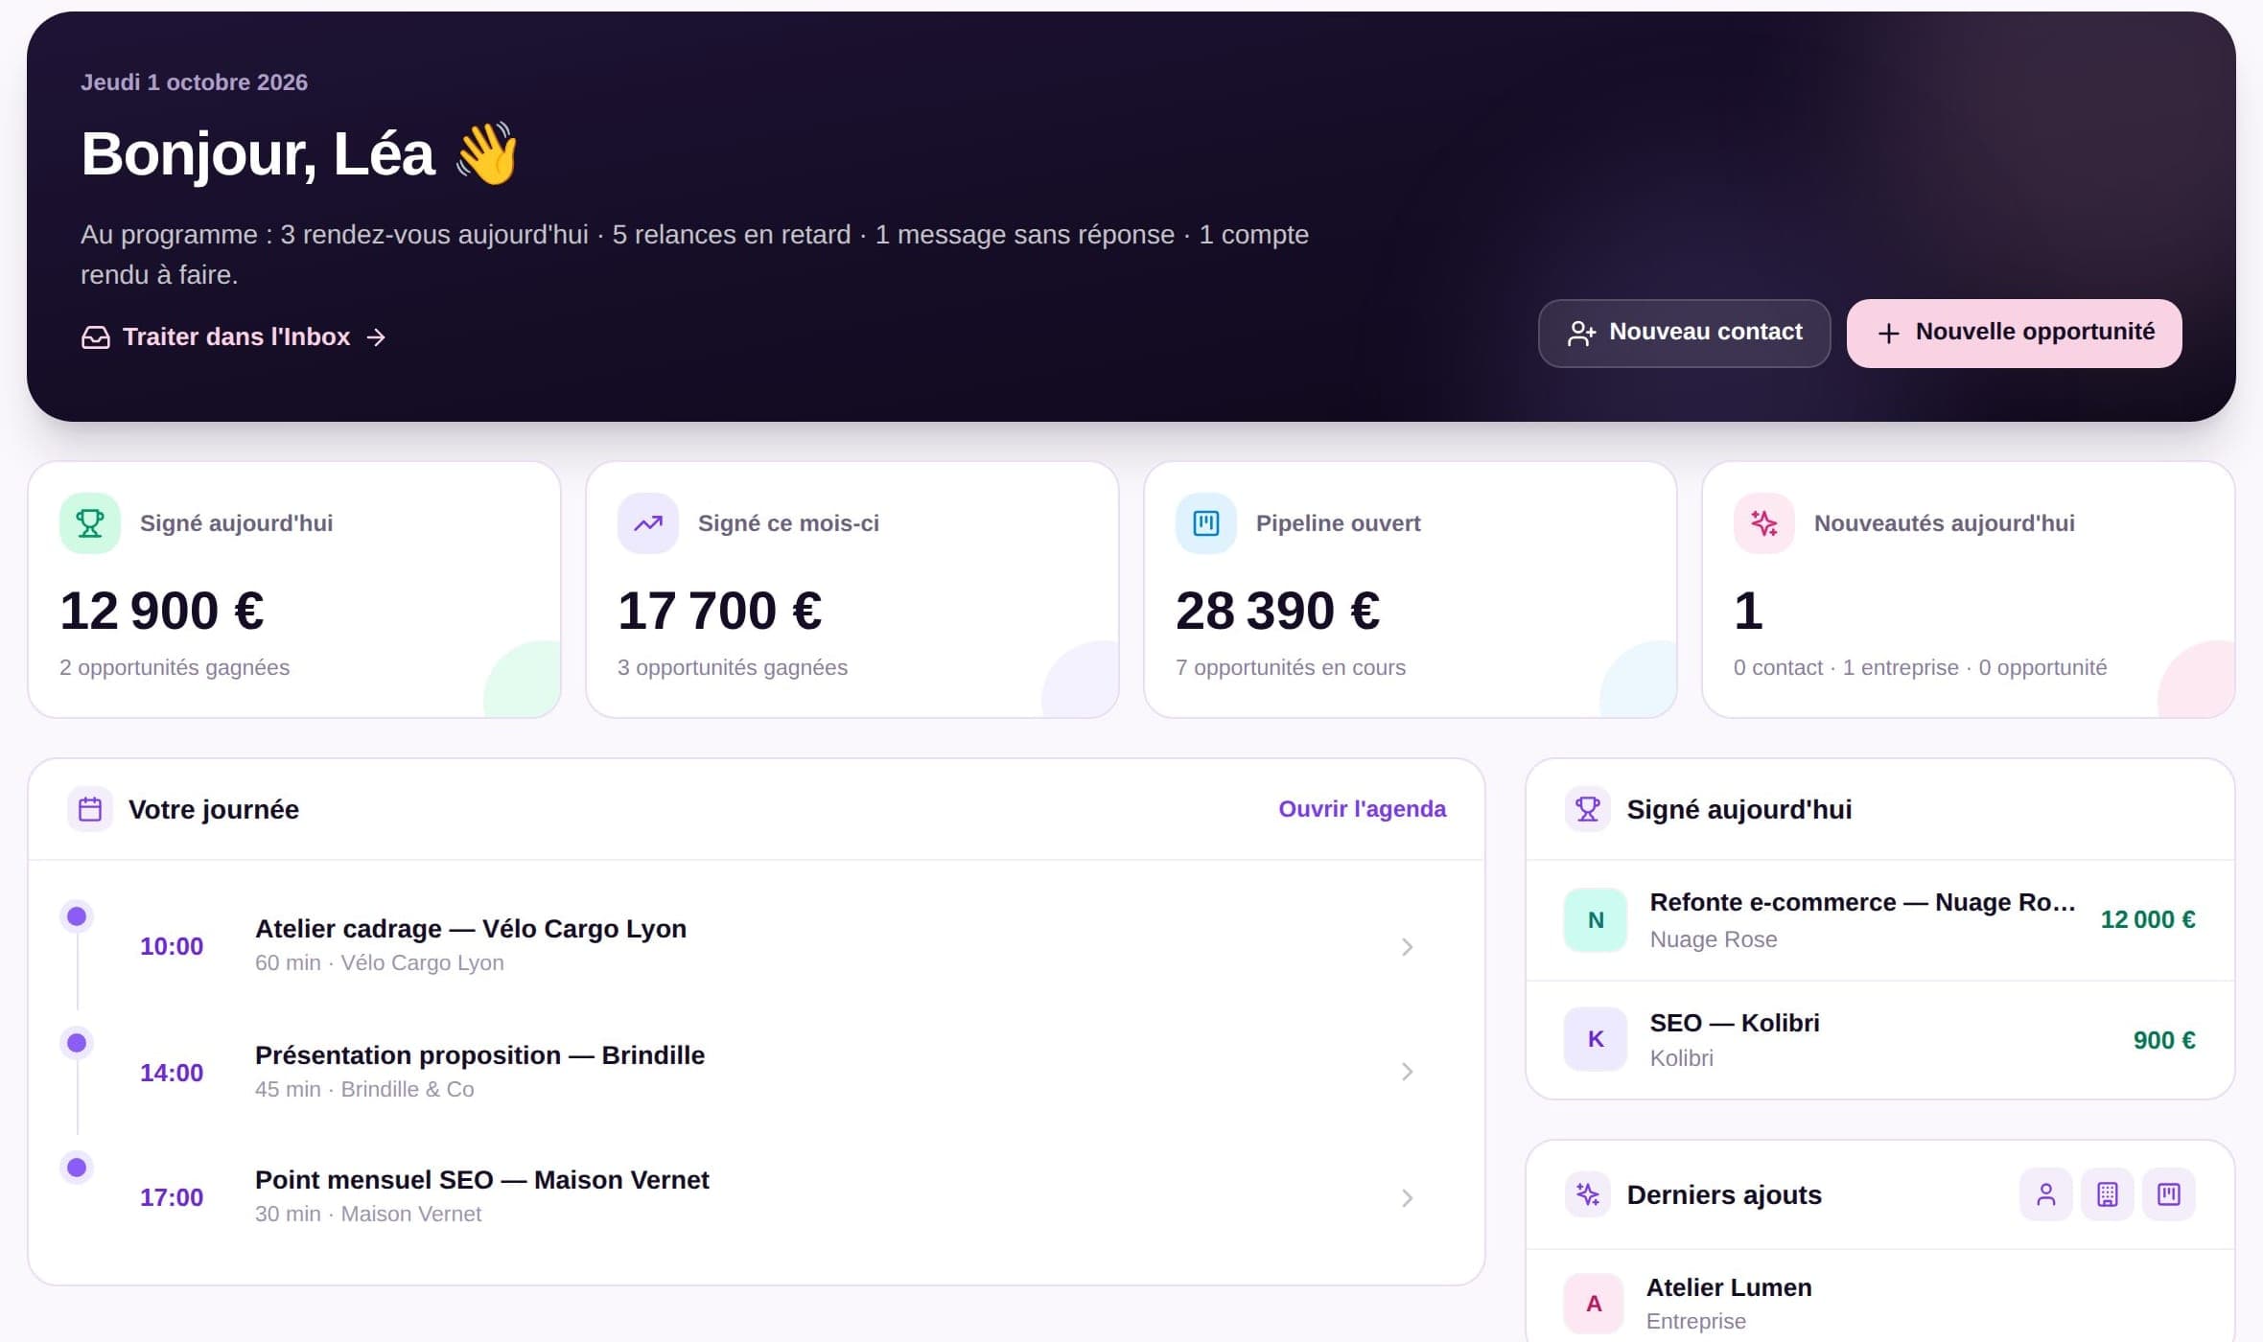The width and height of the screenshot is (2263, 1342).
Task: Expand the 10:00 Atelier cadrage chevron
Action: 1407,947
